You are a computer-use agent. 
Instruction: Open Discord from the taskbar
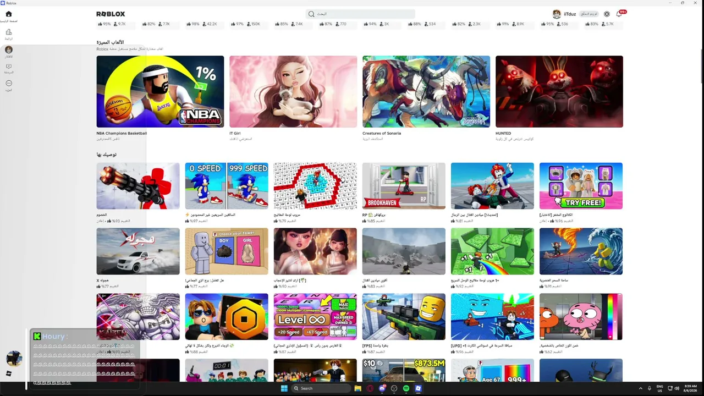[x=382, y=388]
